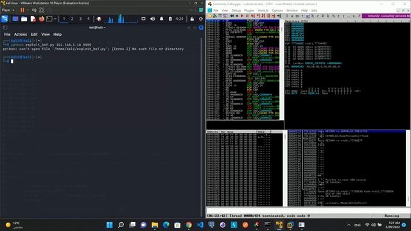Show desktop icon in Kali panel
The height and width of the screenshot is (231, 411).
pos(15,19)
